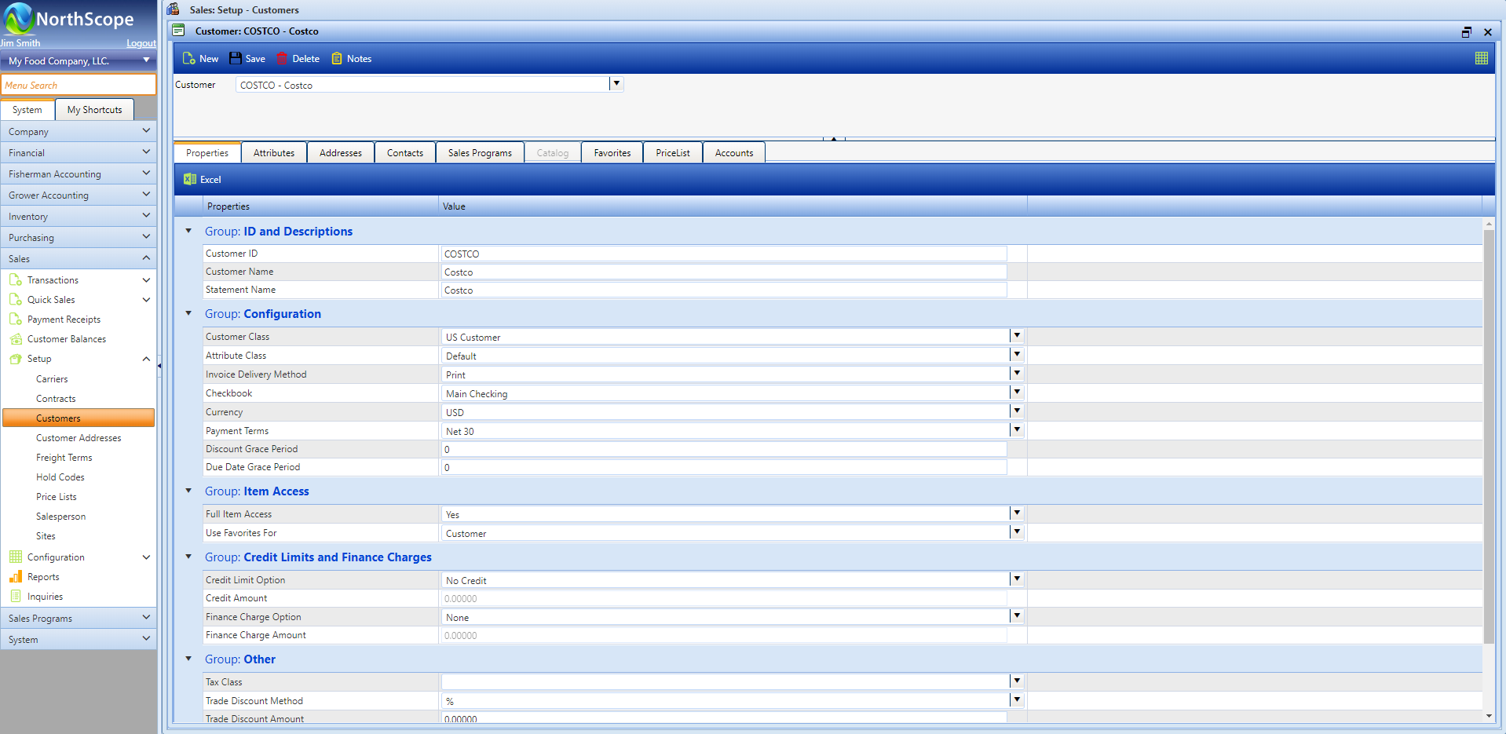
Task: Click the New customer icon
Action: [x=189, y=59]
